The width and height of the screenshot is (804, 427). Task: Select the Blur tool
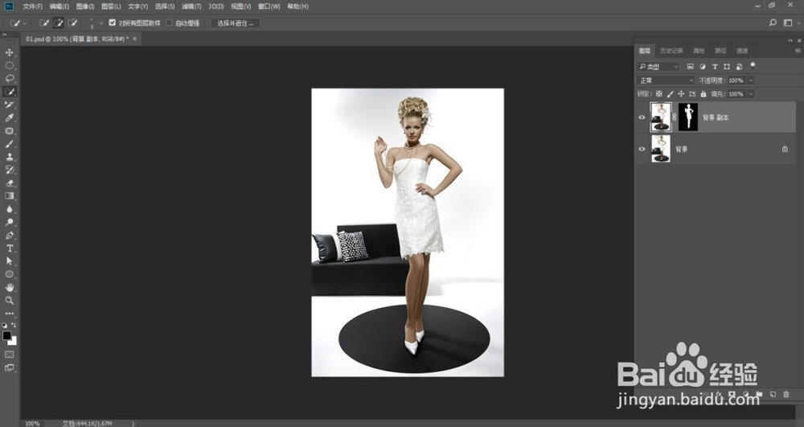pos(9,209)
